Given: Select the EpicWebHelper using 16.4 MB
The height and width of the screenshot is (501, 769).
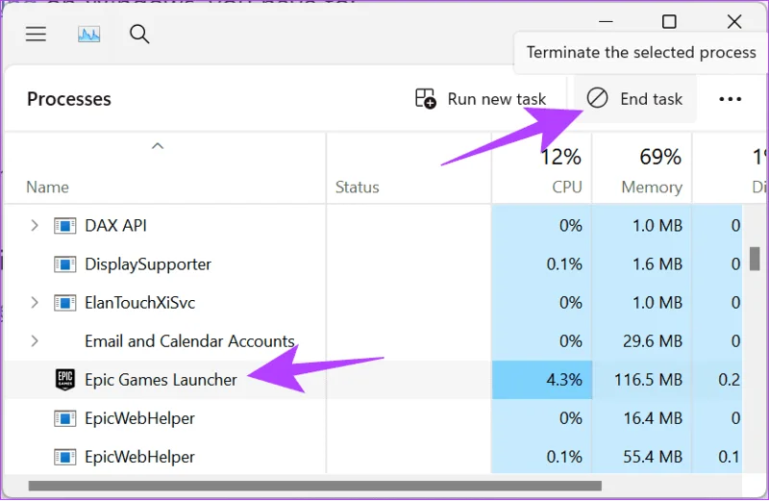Looking at the screenshot, I should click(x=139, y=418).
